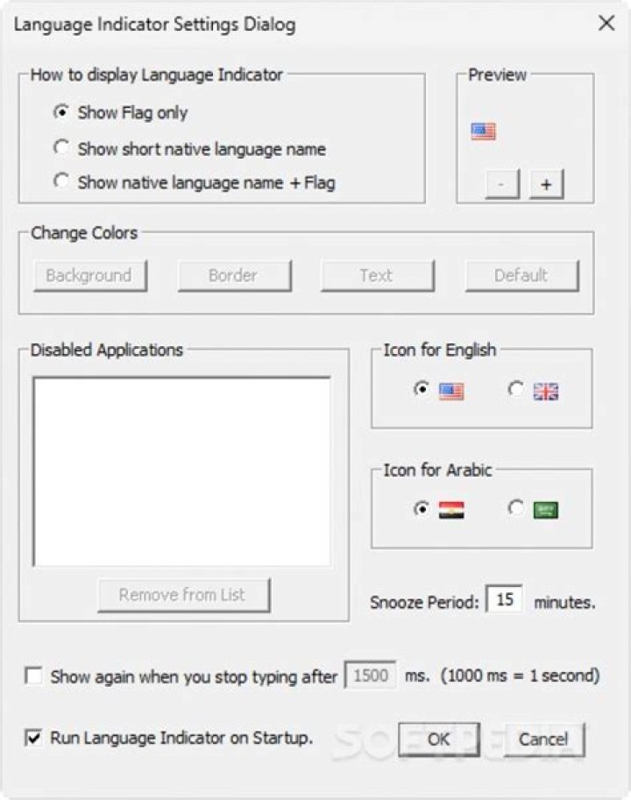The height and width of the screenshot is (800, 631).
Task: Click the UK flag icon for English
Action: tap(546, 392)
